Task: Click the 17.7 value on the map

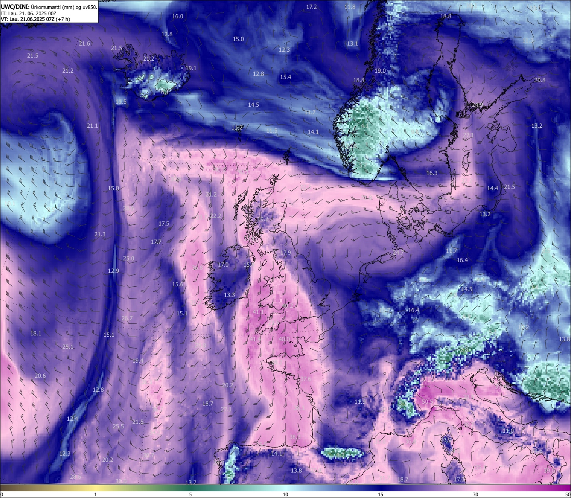Action: [x=156, y=242]
